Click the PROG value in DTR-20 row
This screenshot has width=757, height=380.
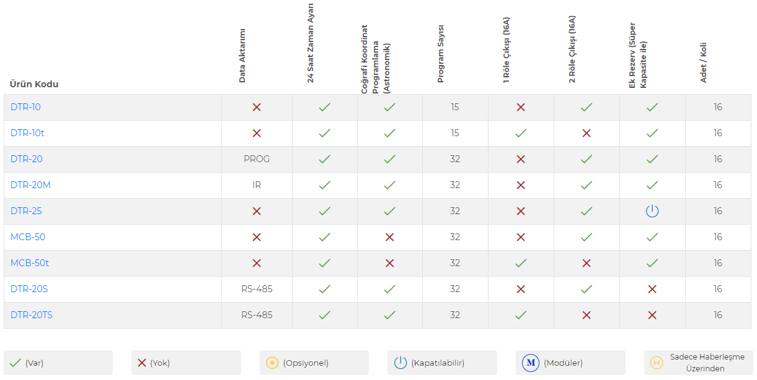click(x=257, y=159)
